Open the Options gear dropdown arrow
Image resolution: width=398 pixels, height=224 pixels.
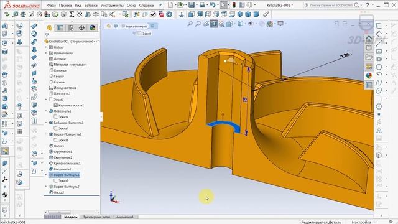(255, 5)
